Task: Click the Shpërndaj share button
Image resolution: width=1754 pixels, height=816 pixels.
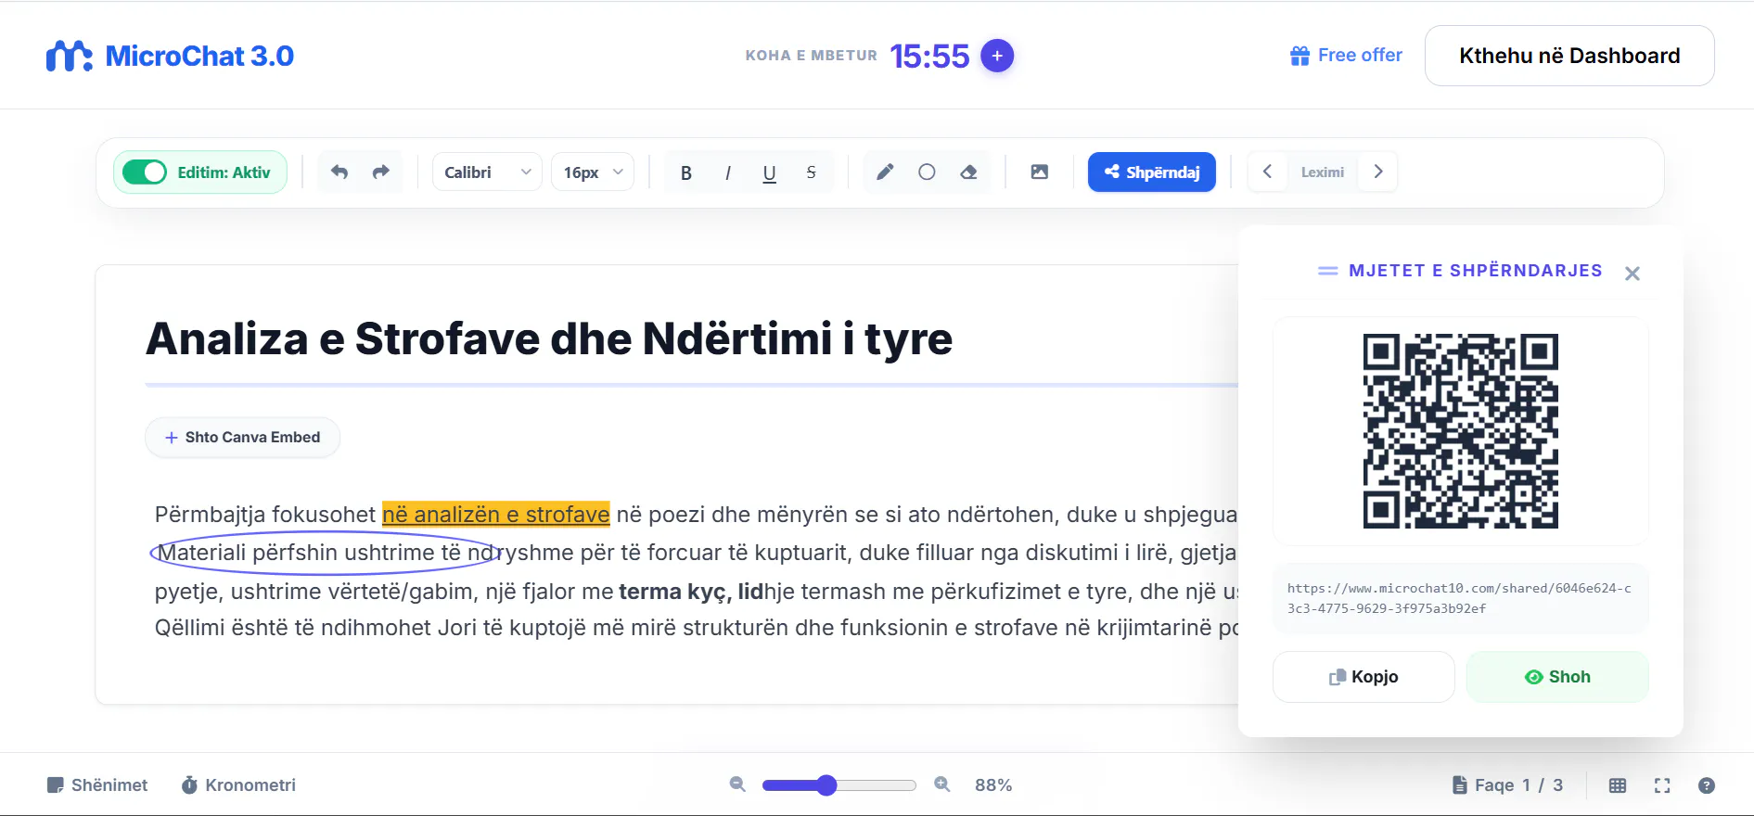Action: 1152,172
